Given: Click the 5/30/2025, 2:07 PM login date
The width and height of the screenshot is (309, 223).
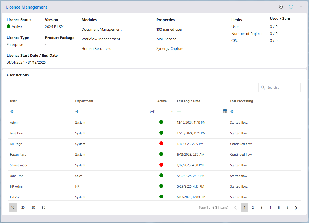Looking at the screenshot, I should click(x=191, y=176).
